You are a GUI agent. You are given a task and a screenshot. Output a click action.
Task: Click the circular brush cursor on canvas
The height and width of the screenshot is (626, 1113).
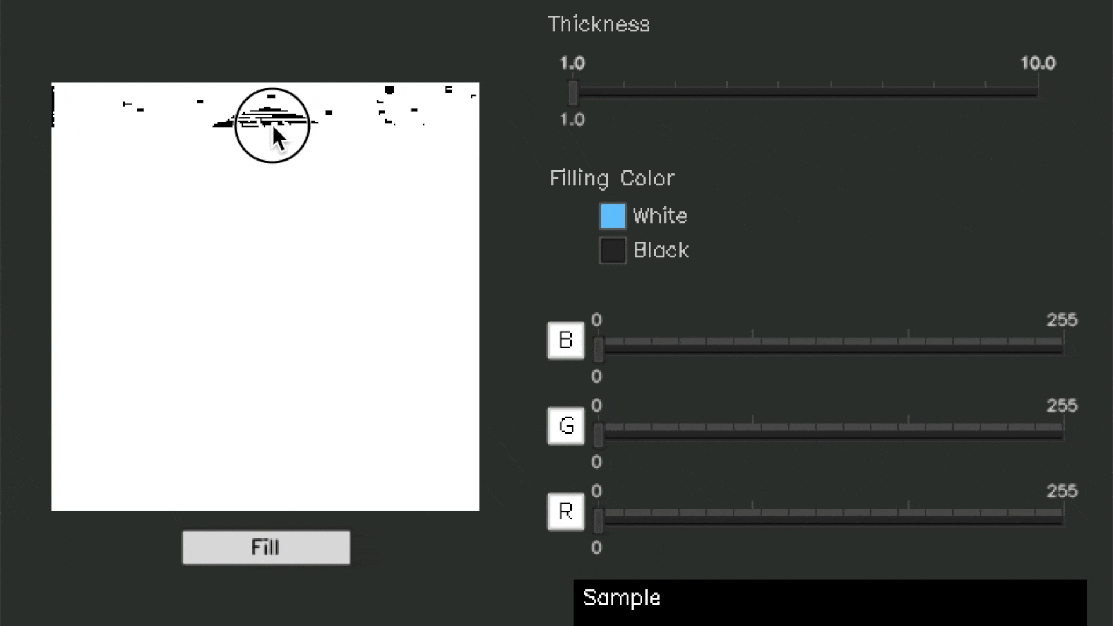click(x=272, y=125)
